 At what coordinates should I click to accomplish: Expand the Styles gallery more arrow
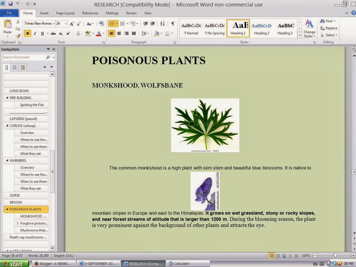pos(299,35)
